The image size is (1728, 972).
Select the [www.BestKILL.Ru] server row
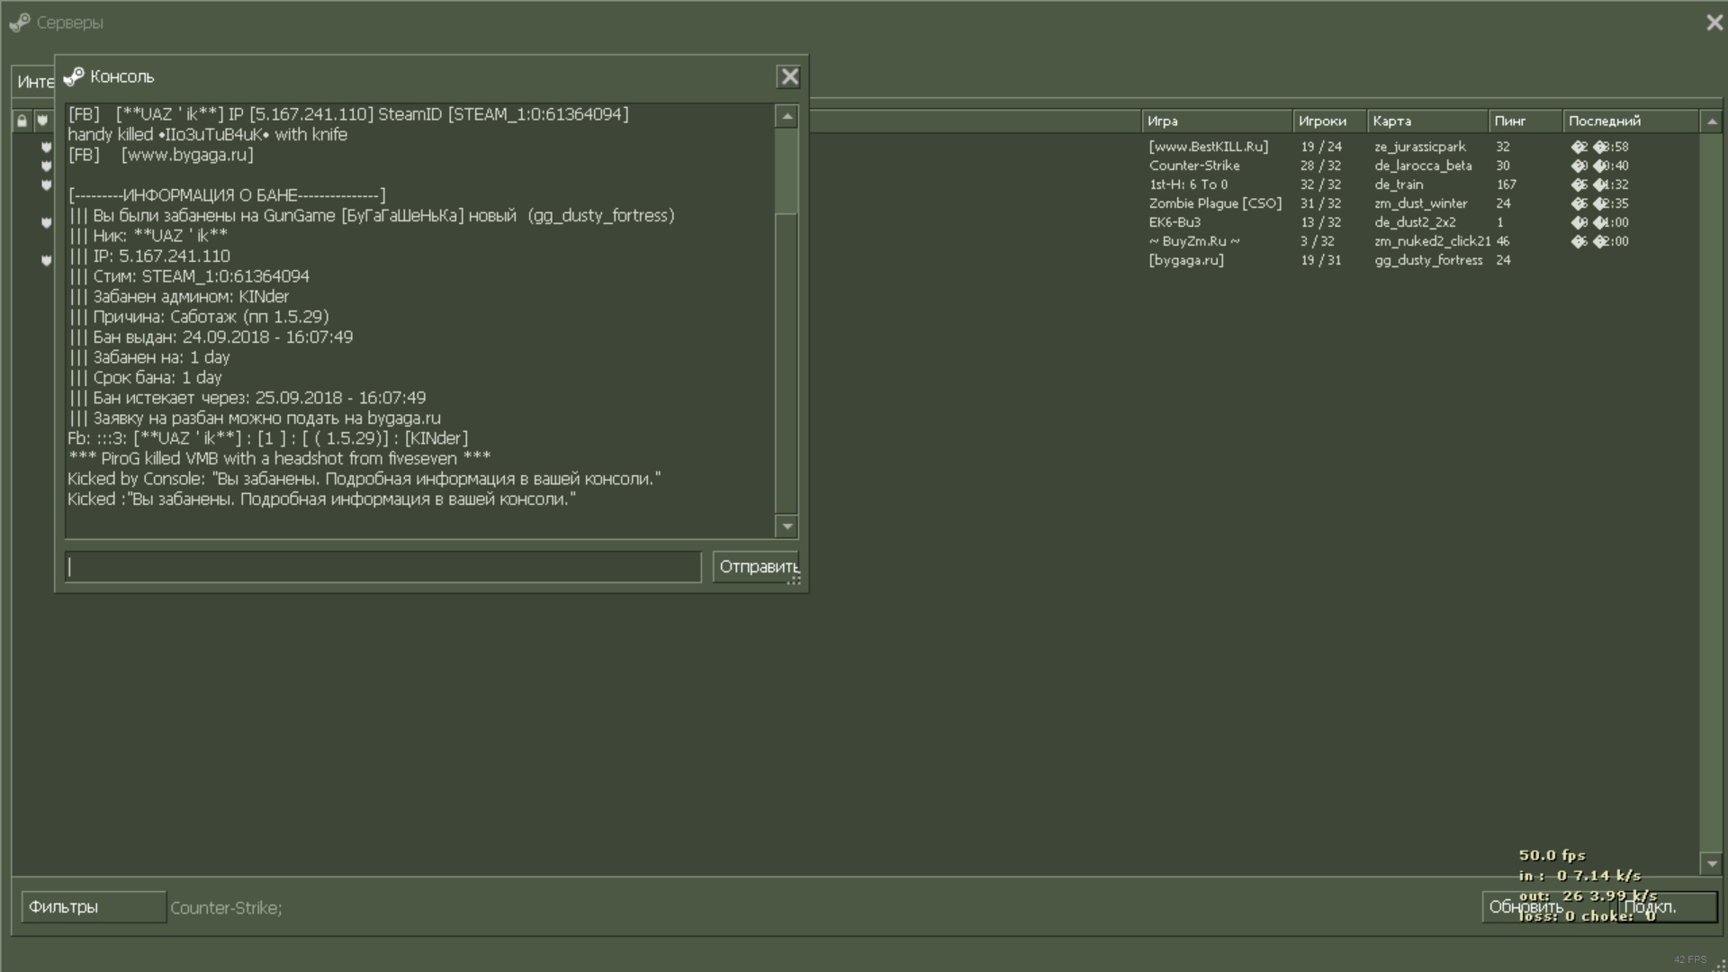coord(1208,147)
